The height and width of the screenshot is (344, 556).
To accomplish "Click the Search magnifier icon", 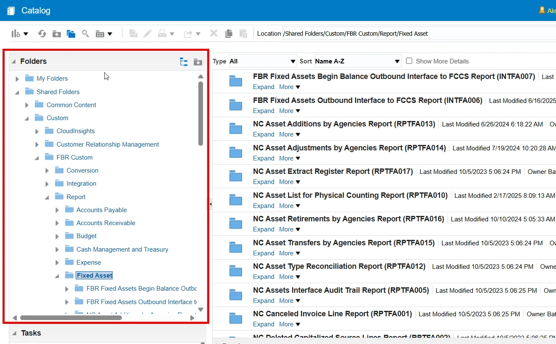I will (85, 34).
